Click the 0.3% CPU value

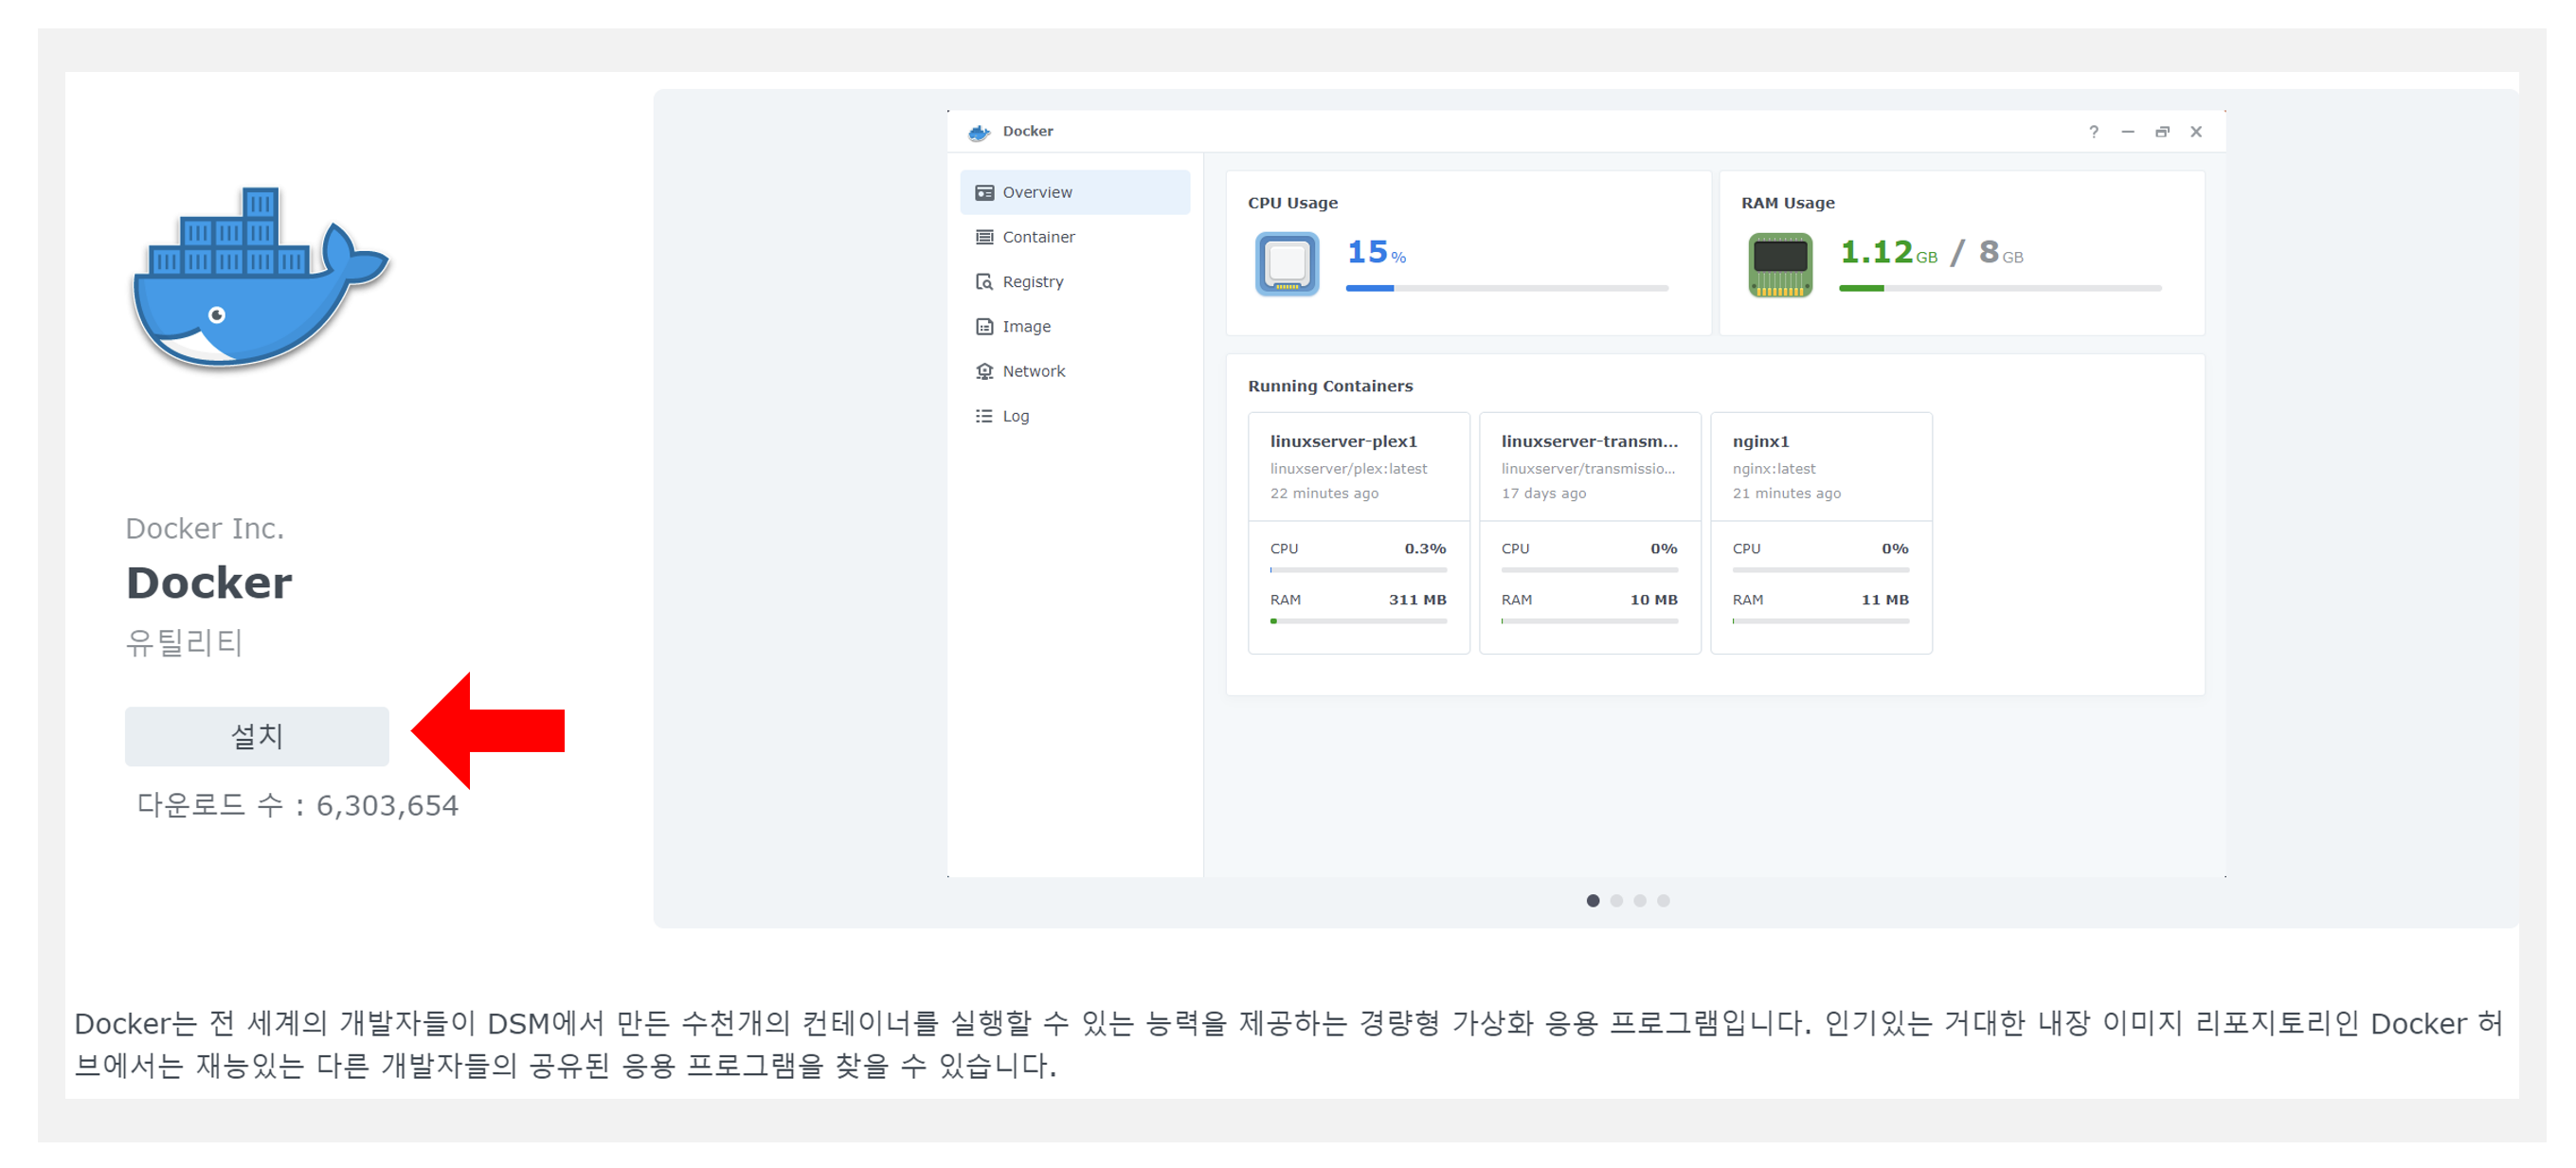pyautogui.click(x=1425, y=549)
